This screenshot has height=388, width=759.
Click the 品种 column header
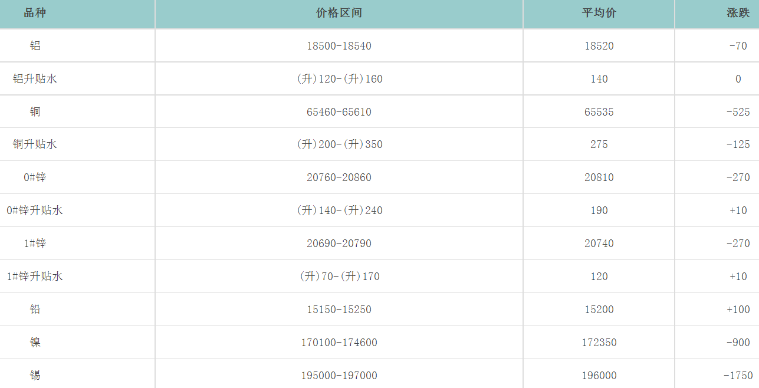[x=35, y=13]
